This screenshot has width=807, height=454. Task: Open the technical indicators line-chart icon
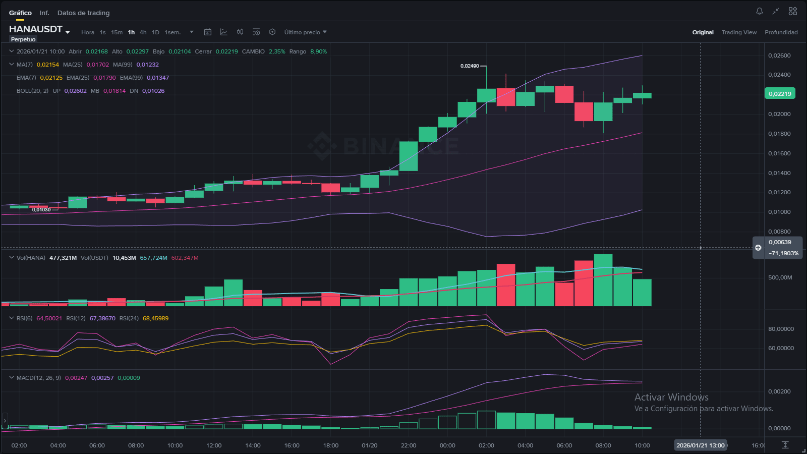(224, 32)
